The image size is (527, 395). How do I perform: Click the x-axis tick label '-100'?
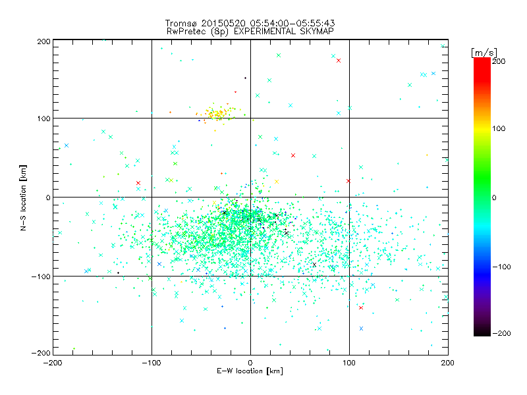click(x=152, y=363)
